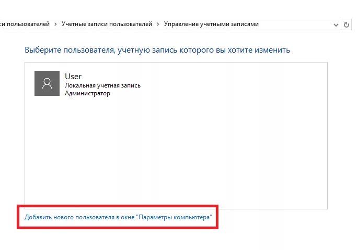Click the empty space in the address bar

[296, 24]
